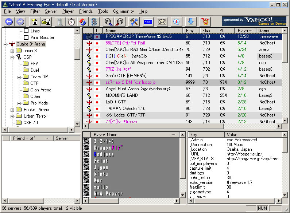290x213 pixels.
Task: Click the tree panel scroll up arrow
Action: tap(77, 31)
